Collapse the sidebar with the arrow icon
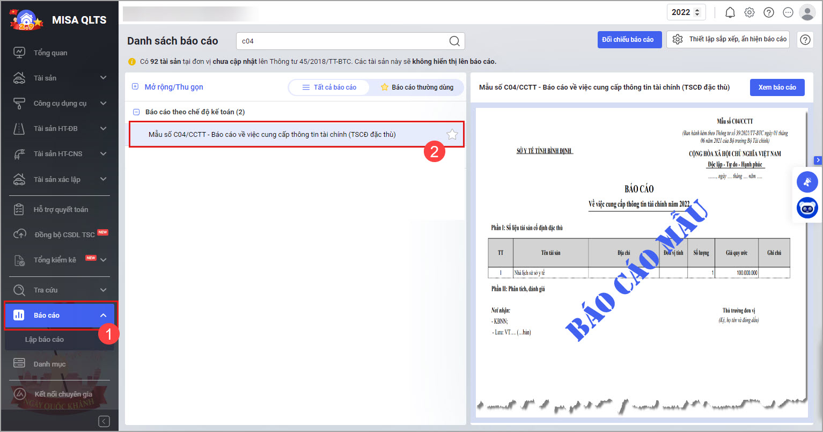 (x=104, y=421)
